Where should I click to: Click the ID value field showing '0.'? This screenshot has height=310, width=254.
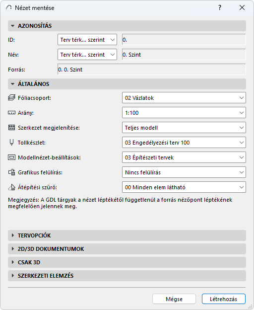tap(184, 40)
